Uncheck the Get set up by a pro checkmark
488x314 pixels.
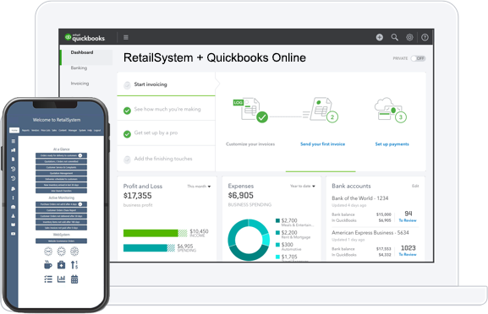[x=127, y=134]
